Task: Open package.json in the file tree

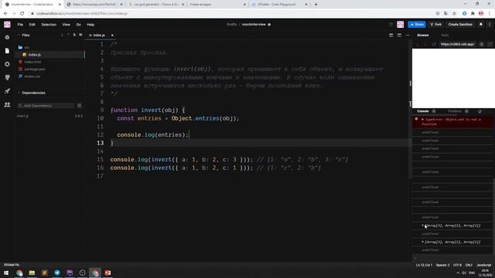Action: click(35, 69)
